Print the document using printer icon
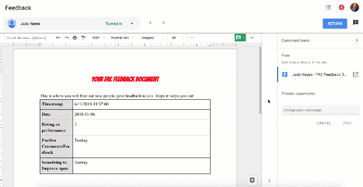 75,38
